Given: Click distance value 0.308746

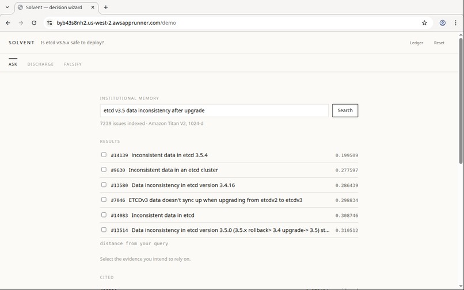Looking at the screenshot, I should point(347,215).
